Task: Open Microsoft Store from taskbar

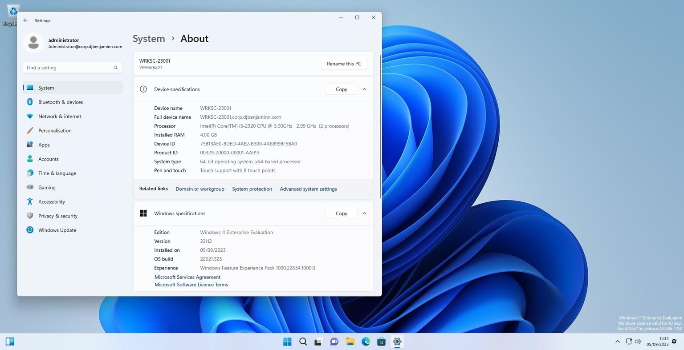Action: [x=381, y=342]
